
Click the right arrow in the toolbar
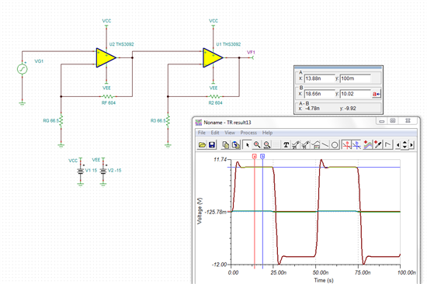411,145
